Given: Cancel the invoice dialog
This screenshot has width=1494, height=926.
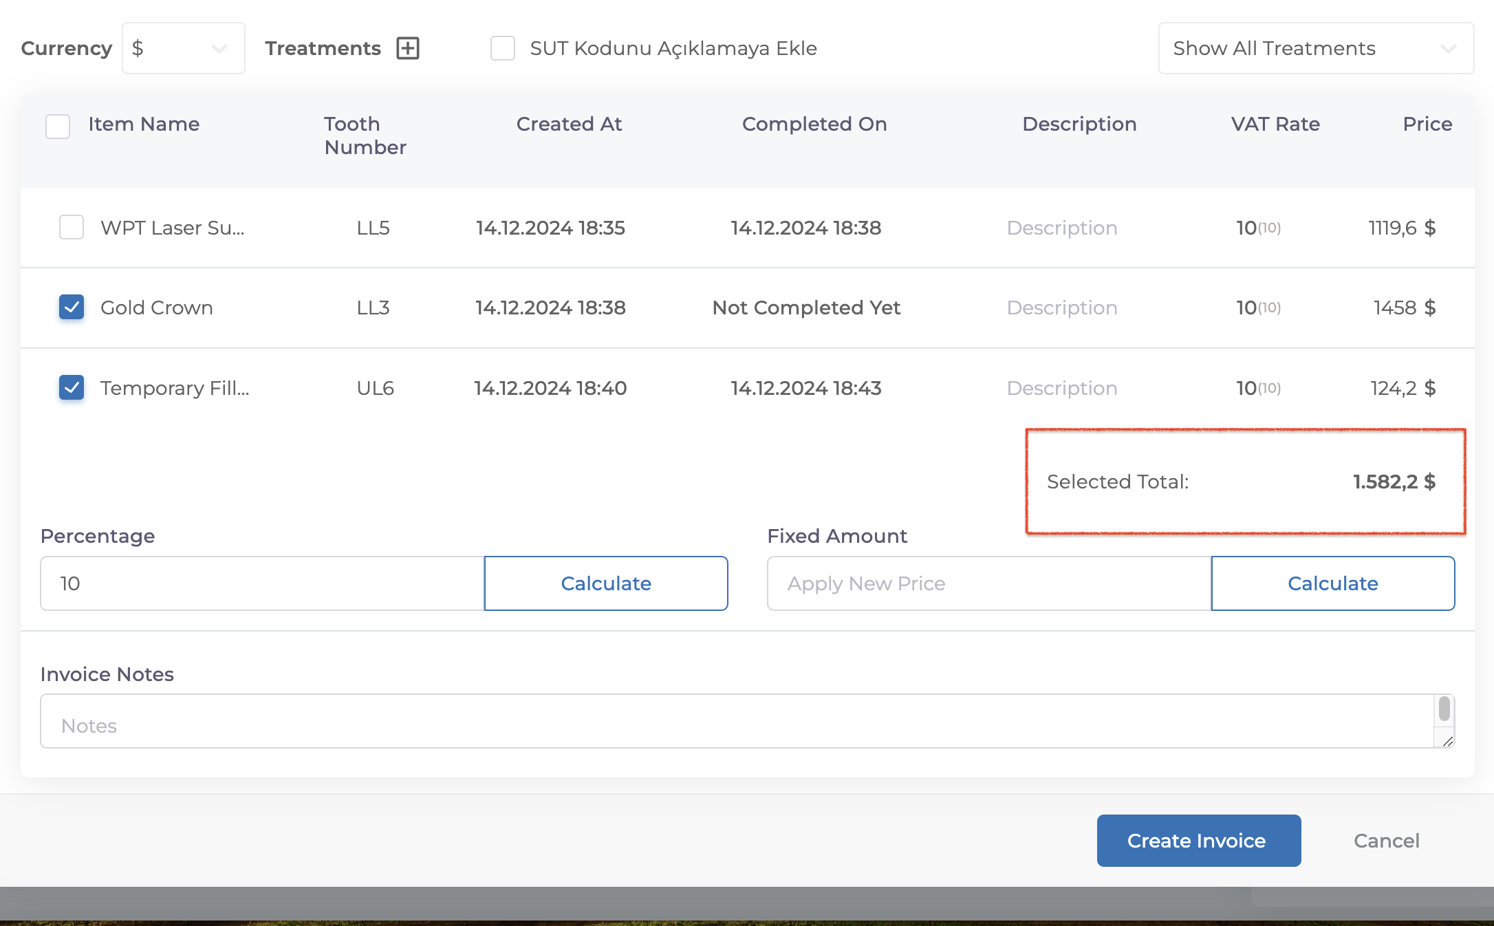Looking at the screenshot, I should pos(1386,841).
